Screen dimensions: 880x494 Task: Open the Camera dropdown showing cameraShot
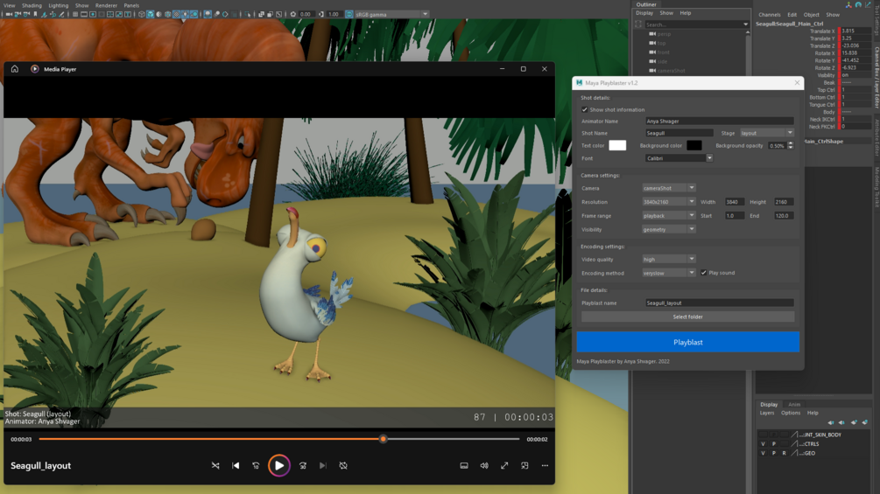[x=669, y=188]
